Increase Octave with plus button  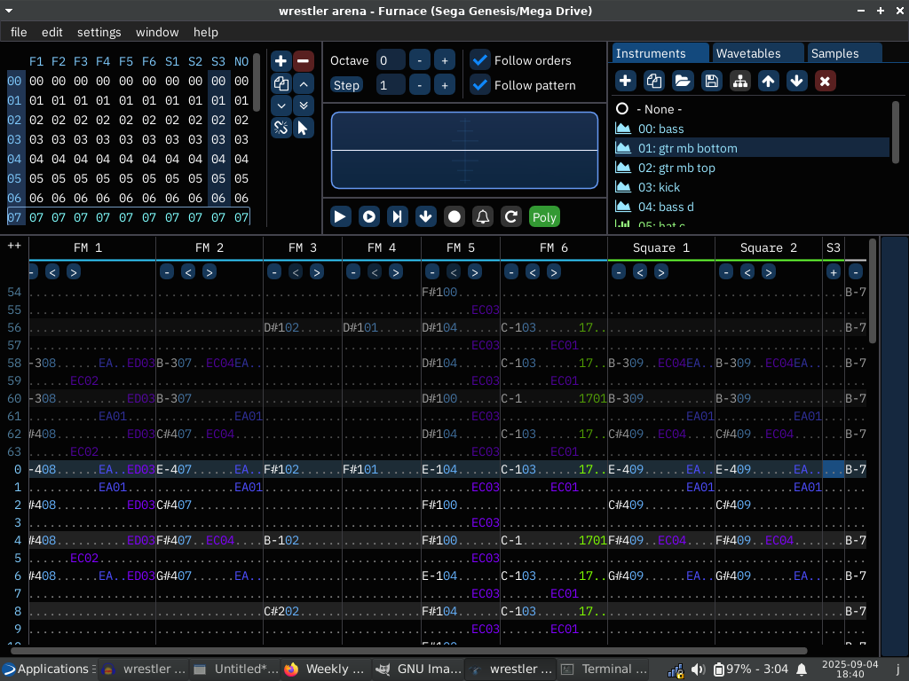click(445, 60)
